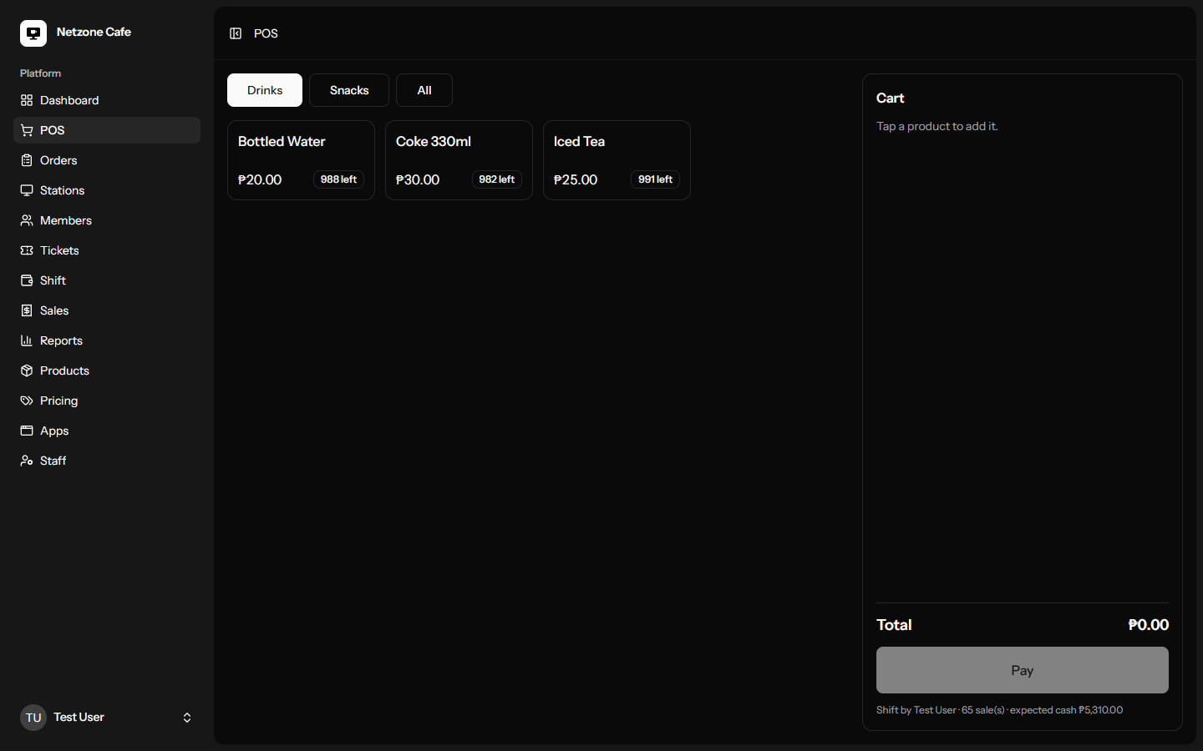Expand the Test User account menu chevron
The width and height of the screenshot is (1203, 751).
click(x=187, y=718)
